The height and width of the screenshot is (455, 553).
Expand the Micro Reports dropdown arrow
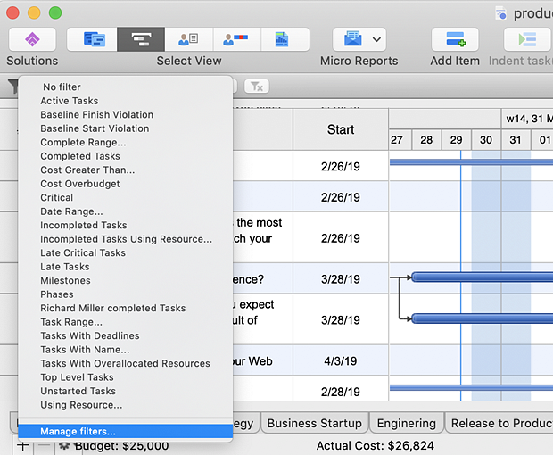pyautogui.click(x=378, y=39)
